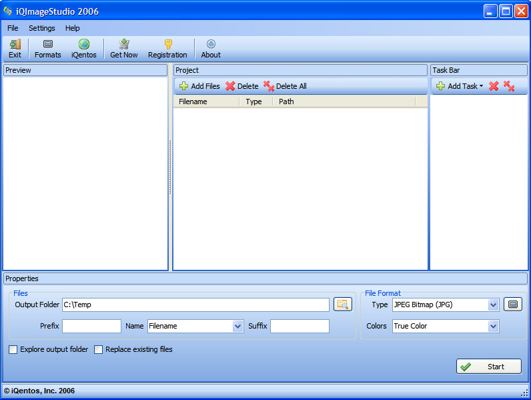Click Delete in Project toolbar
The image size is (531, 400).
click(x=242, y=86)
